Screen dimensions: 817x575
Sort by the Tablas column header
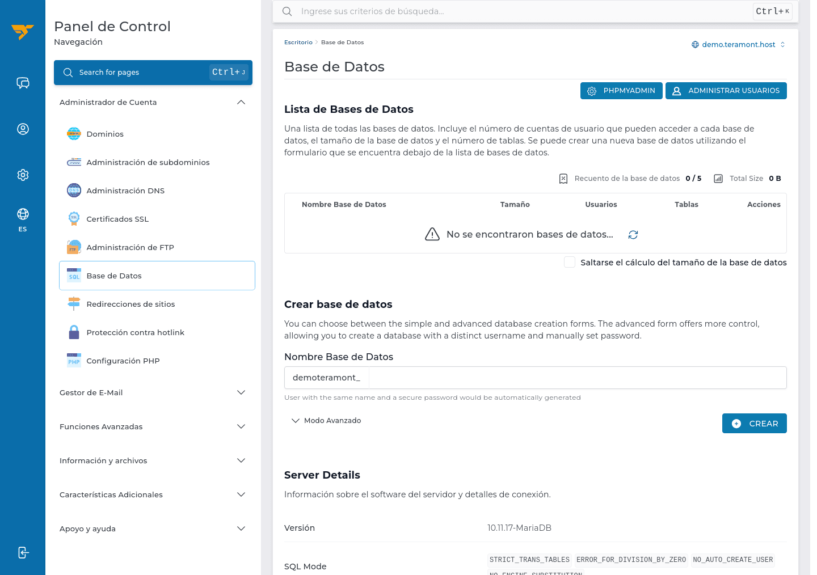point(687,205)
